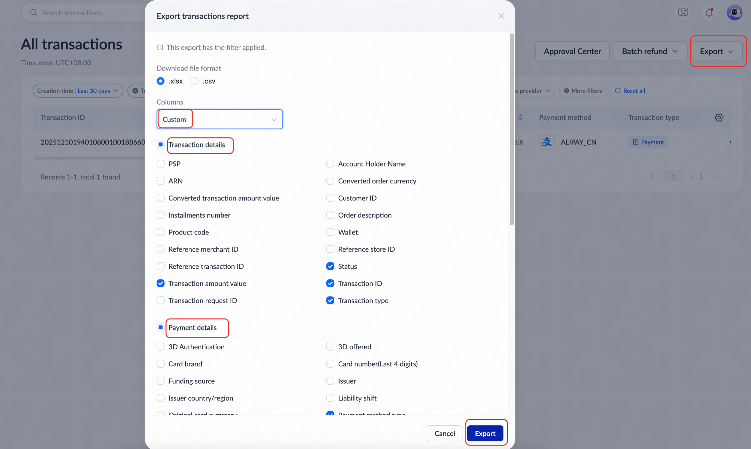Check the PSP column checkbox
The height and width of the screenshot is (449, 751).
click(x=161, y=164)
